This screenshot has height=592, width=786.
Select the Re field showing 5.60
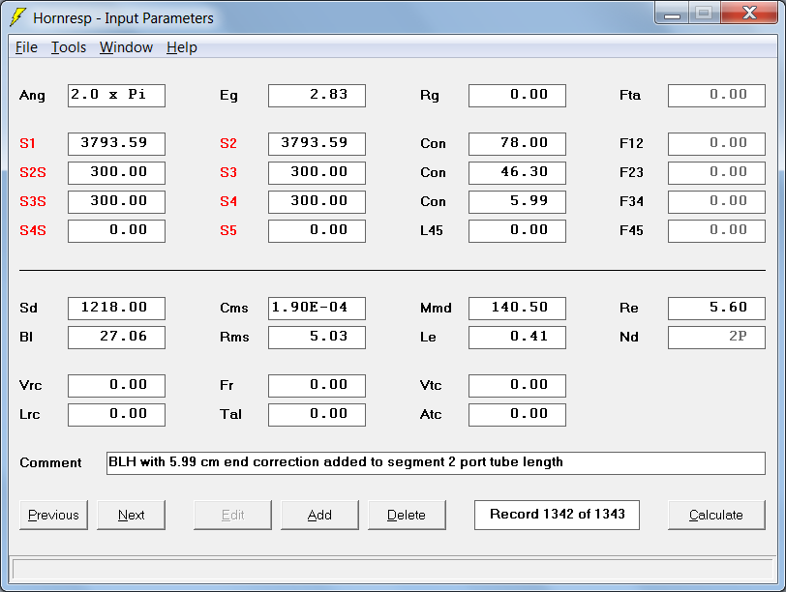pos(717,309)
